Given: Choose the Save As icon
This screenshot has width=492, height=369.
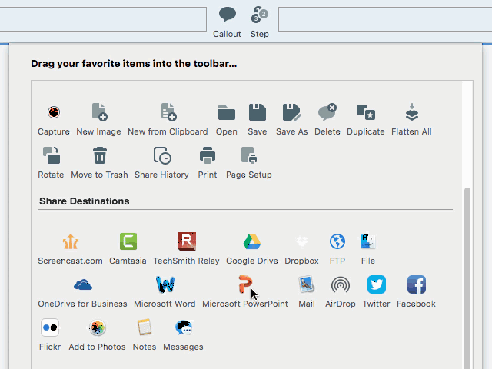Looking at the screenshot, I should (292, 112).
